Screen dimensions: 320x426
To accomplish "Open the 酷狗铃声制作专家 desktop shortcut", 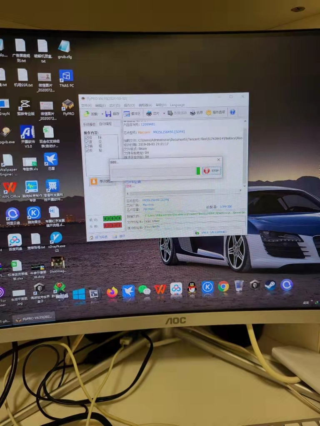I will (x=32, y=191).
